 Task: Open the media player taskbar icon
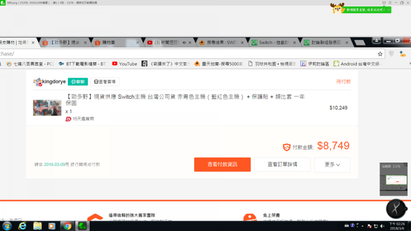(52, 226)
